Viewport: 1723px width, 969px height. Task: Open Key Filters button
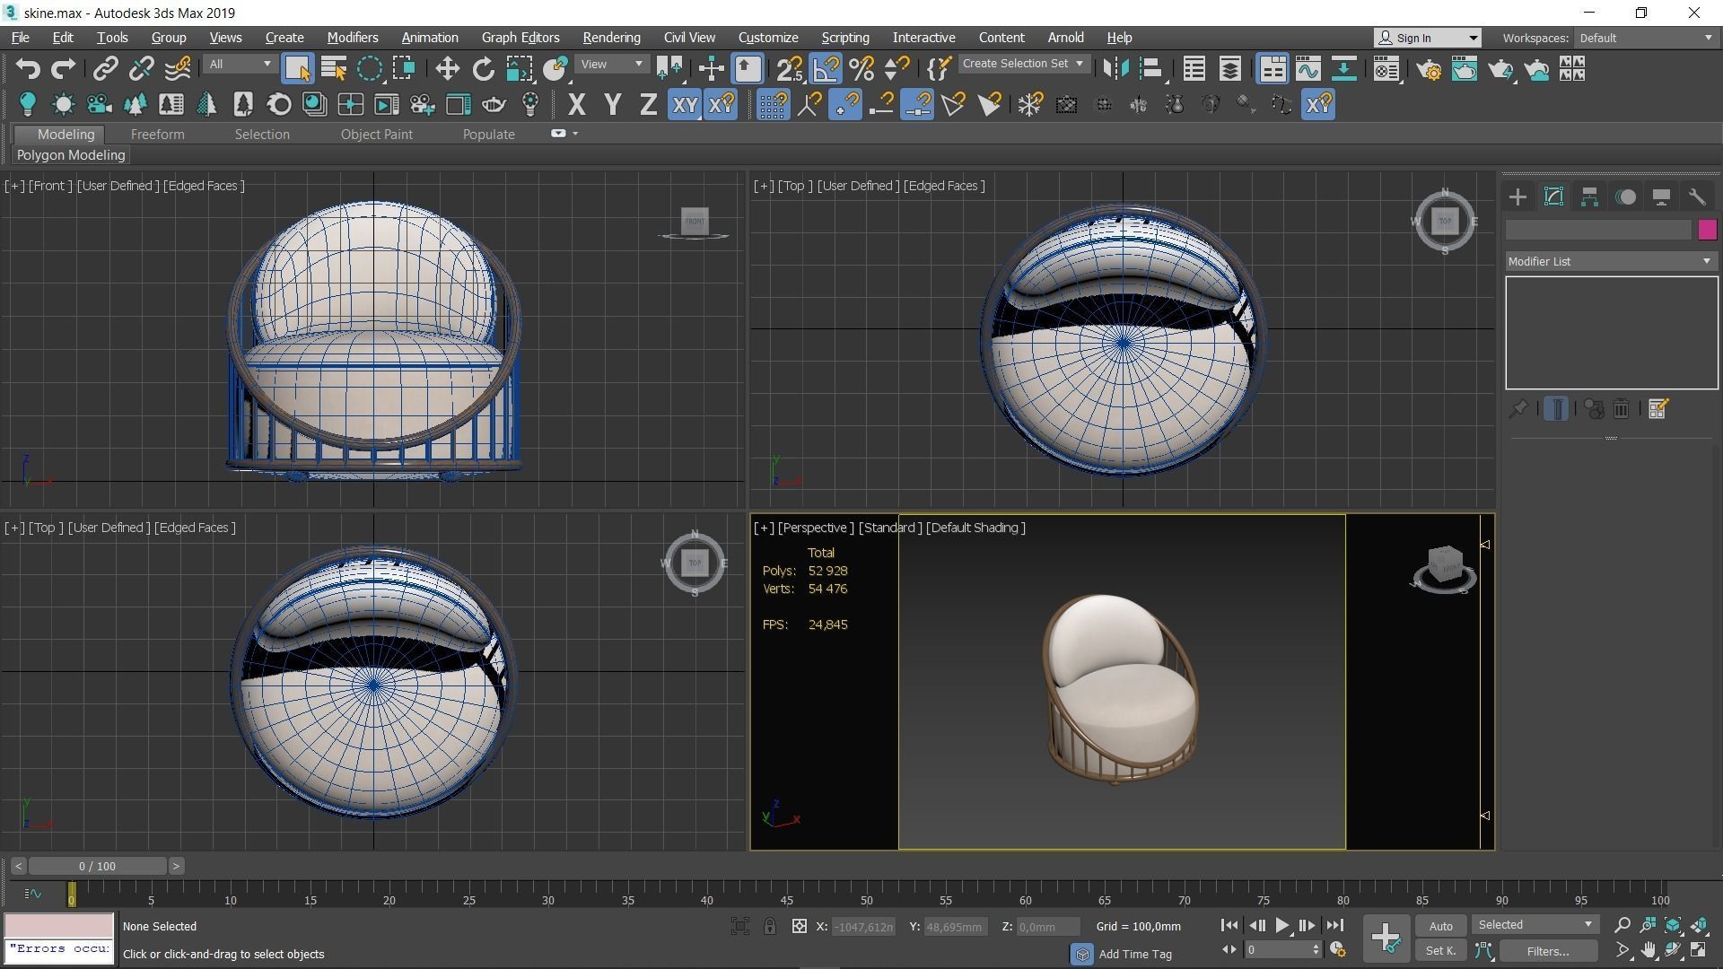(x=1548, y=951)
